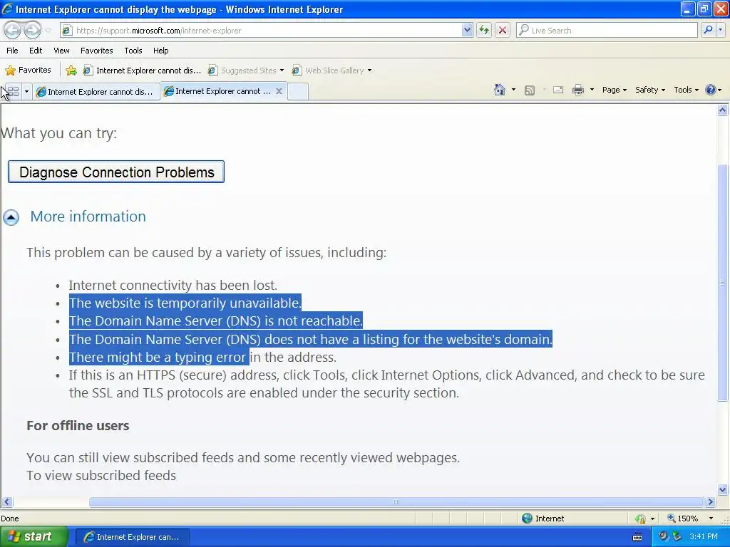The height and width of the screenshot is (547, 730).
Task: Open the tab list dropdown arrow
Action: [26, 92]
